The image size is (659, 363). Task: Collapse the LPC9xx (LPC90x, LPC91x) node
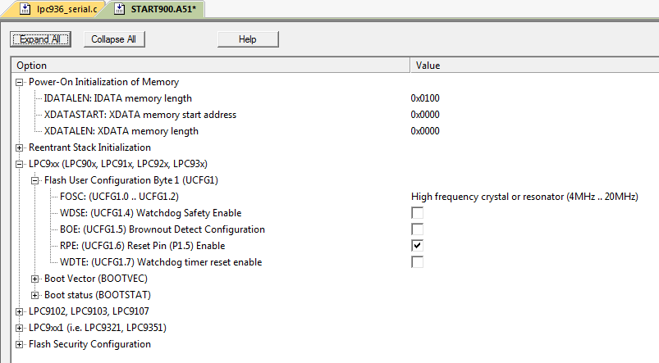[x=20, y=164]
